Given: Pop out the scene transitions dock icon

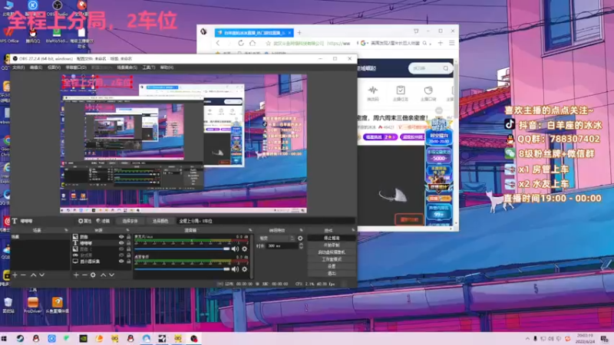Looking at the screenshot, I should click(301, 230).
